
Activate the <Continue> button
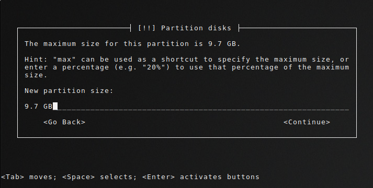(307, 122)
